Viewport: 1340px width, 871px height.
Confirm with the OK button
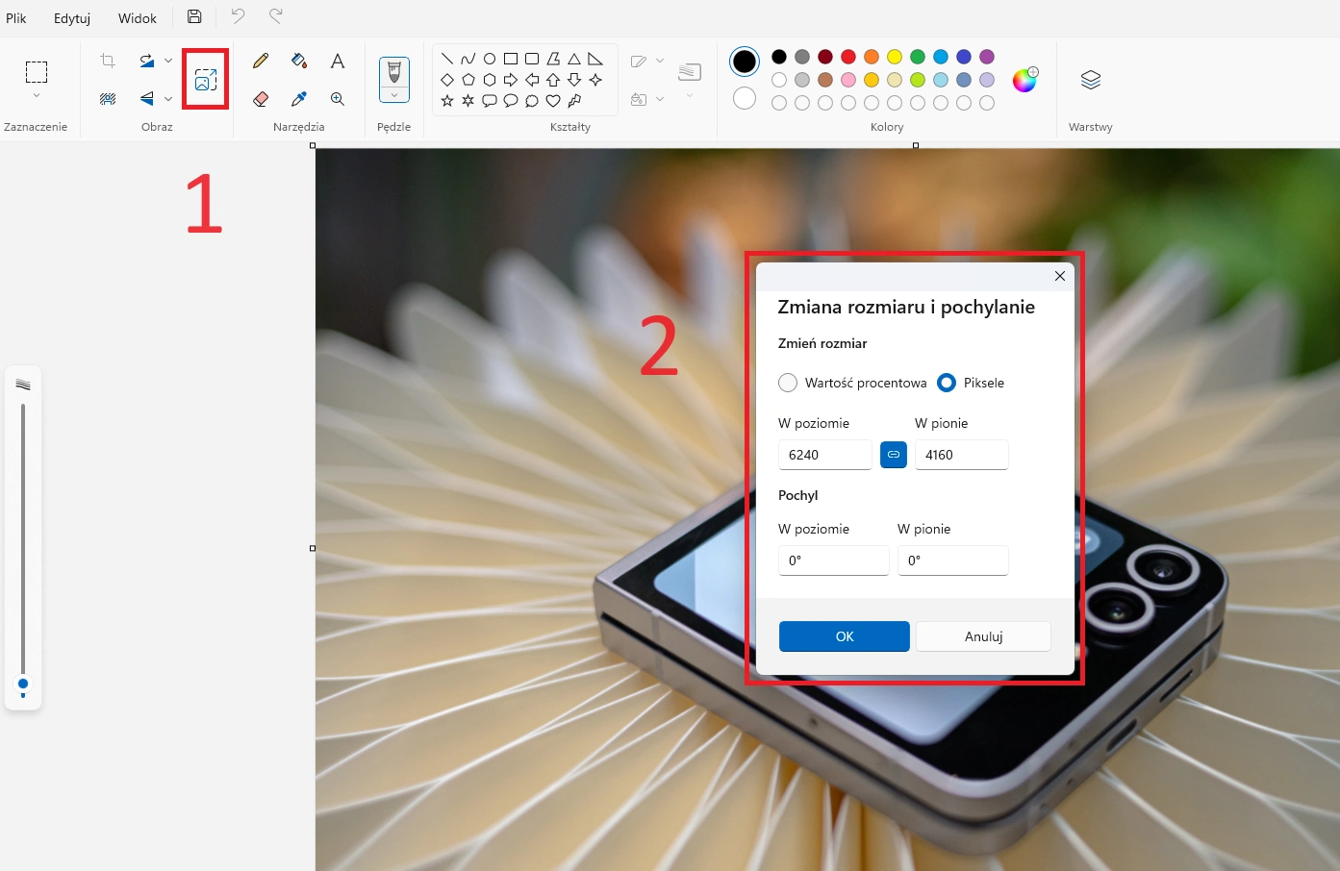coord(845,636)
